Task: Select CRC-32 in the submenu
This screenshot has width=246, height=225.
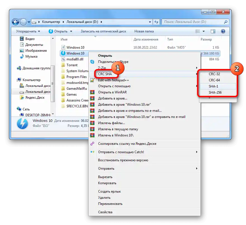Action: pyautogui.click(x=214, y=74)
